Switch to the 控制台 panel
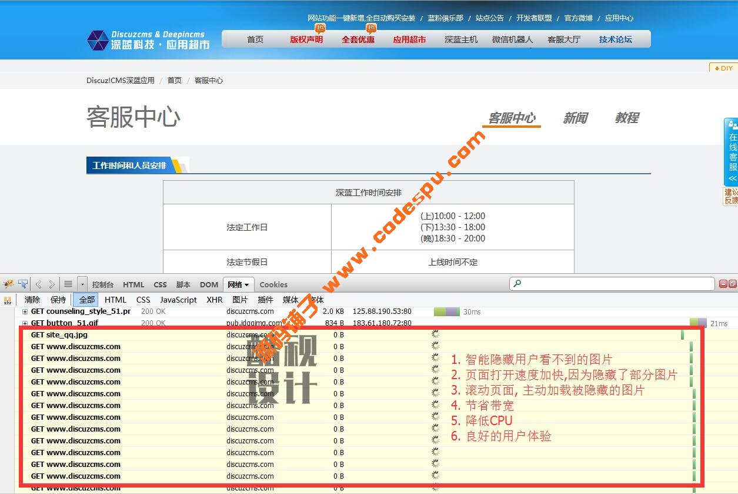 pos(103,284)
